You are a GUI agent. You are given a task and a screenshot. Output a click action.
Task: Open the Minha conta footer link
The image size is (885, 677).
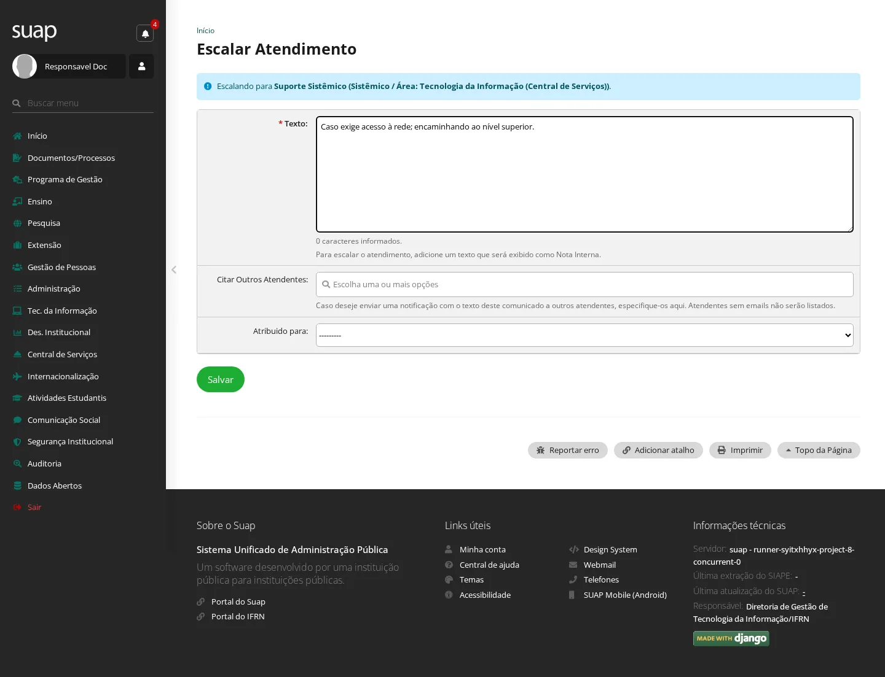tap(482, 549)
